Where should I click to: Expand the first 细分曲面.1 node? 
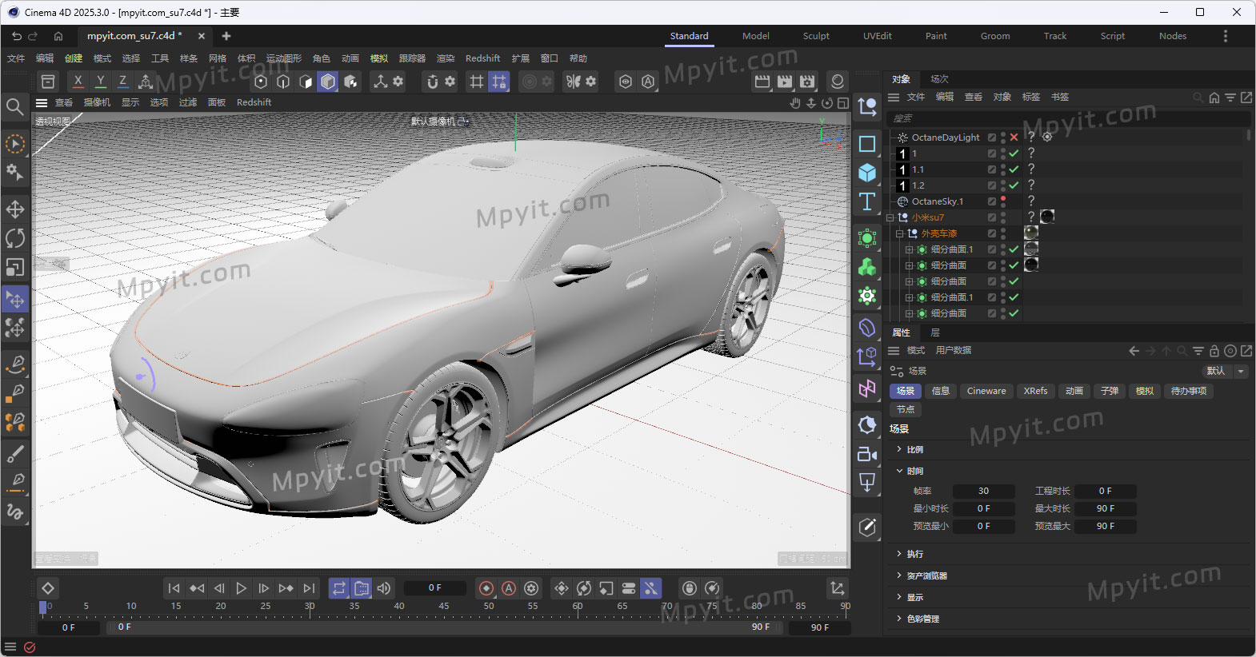pyautogui.click(x=910, y=249)
